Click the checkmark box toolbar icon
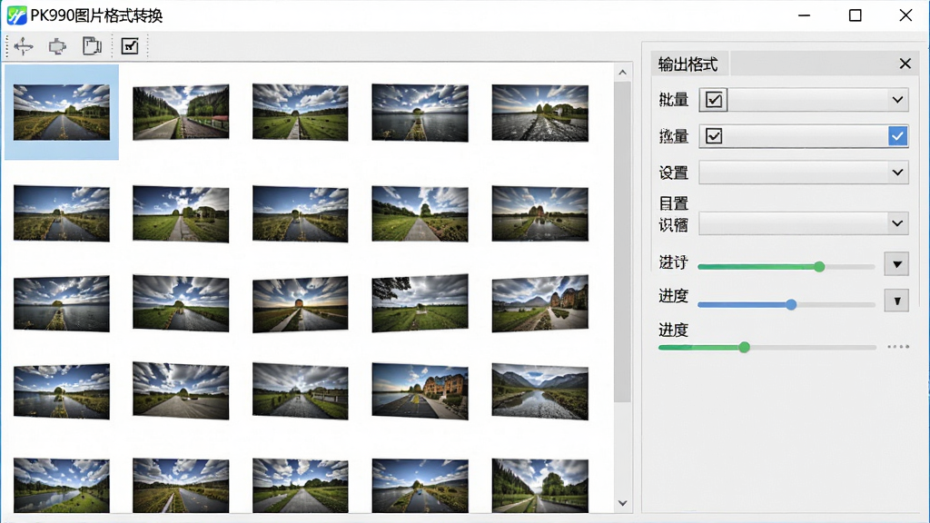 click(x=130, y=46)
